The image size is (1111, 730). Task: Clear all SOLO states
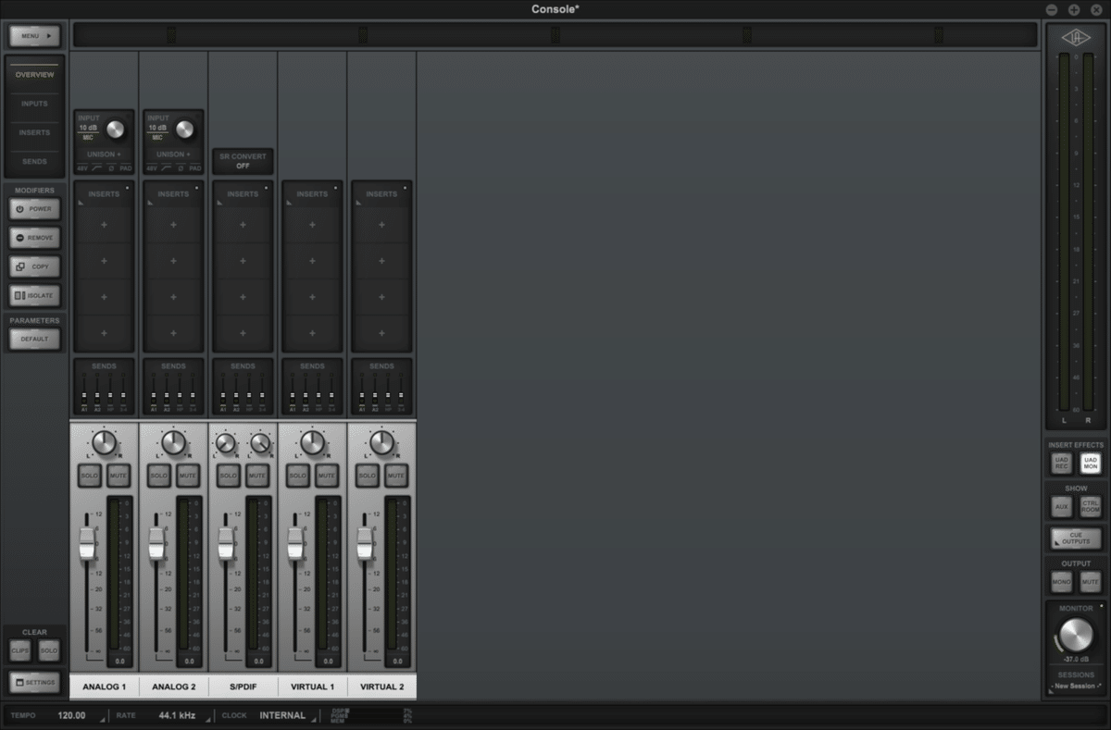(49, 650)
